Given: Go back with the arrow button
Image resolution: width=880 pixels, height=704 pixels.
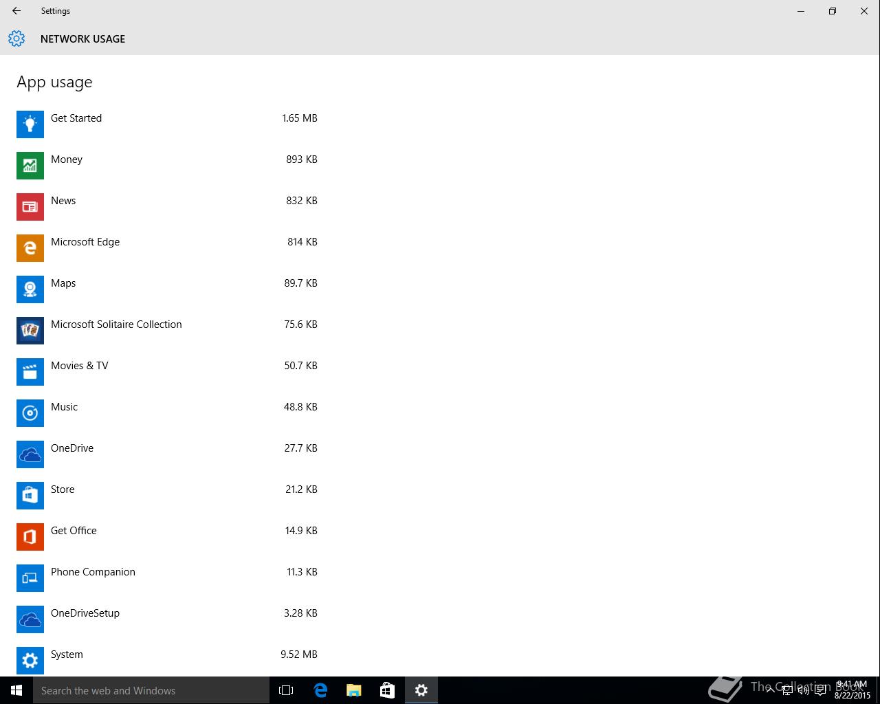Looking at the screenshot, I should pos(16,11).
